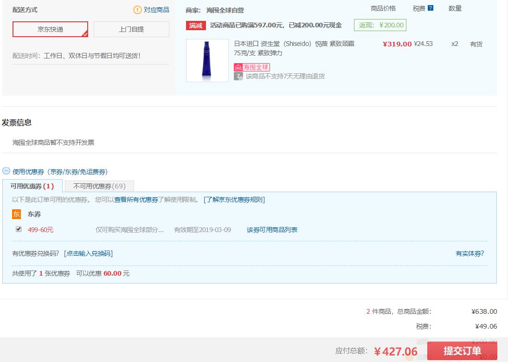The width and height of the screenshot is (508, 362).
Task: Click the orange exclamation icon beside 对应商品
Action: point(137,10)
